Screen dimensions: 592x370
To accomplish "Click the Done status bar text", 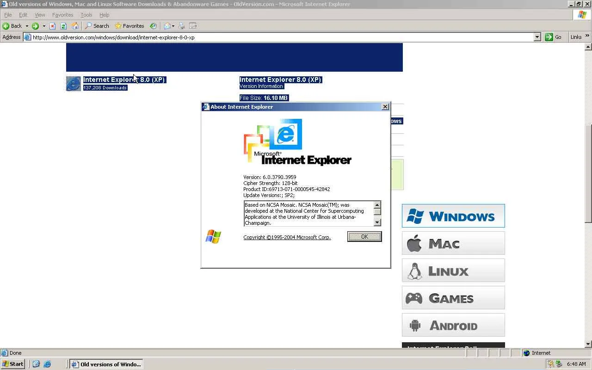I will pyautogui.click(x=15, y=353).
